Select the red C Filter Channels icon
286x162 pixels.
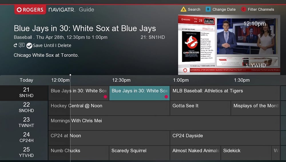pyautogui.click(x=243, y=9)
